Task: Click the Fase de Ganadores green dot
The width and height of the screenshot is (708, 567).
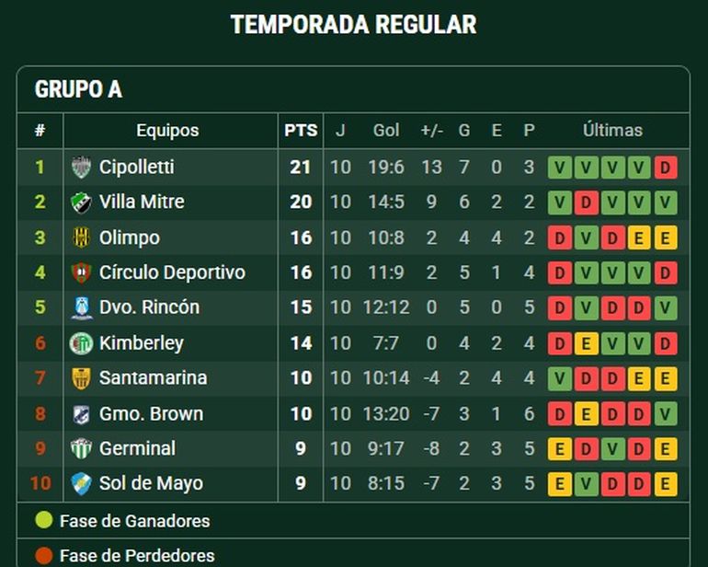Action: (x=44, y=520)
